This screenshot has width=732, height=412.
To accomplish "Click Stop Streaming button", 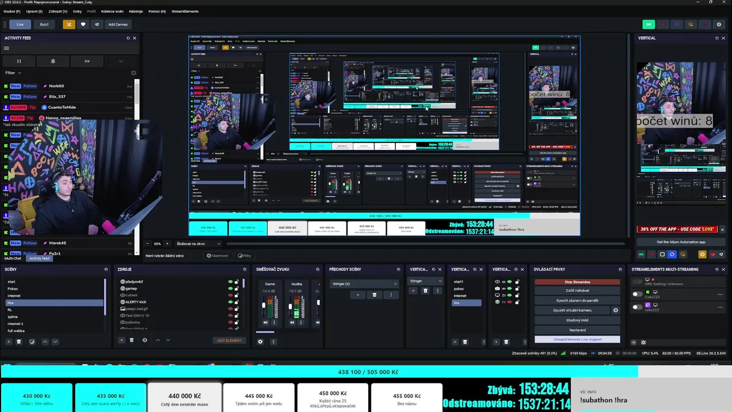I will click(577, 282).
